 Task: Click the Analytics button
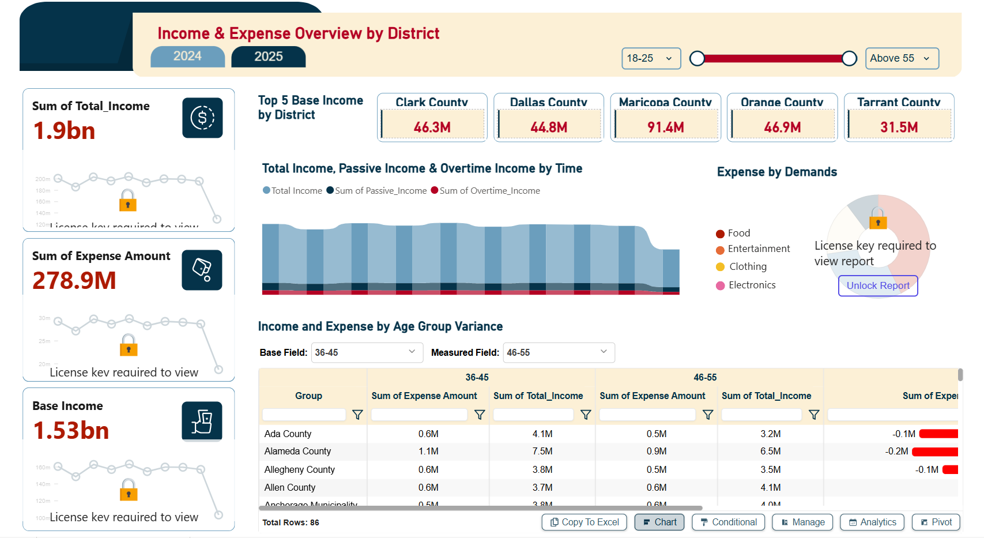[x=872, y=522]
